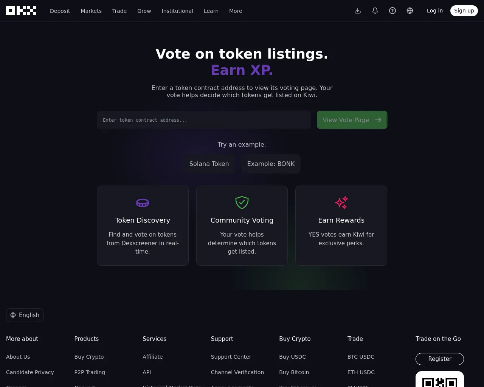The image size is (484, 387).
Task: Click the pink sparkles Earn Rewards icon
Action: coord(341,203)
